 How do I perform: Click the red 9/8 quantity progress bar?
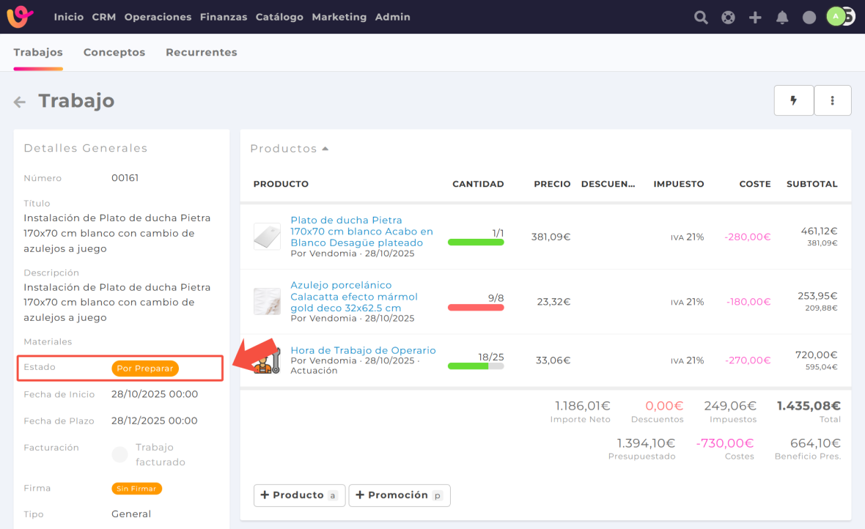pyautogui.click(x=475, y=308)
